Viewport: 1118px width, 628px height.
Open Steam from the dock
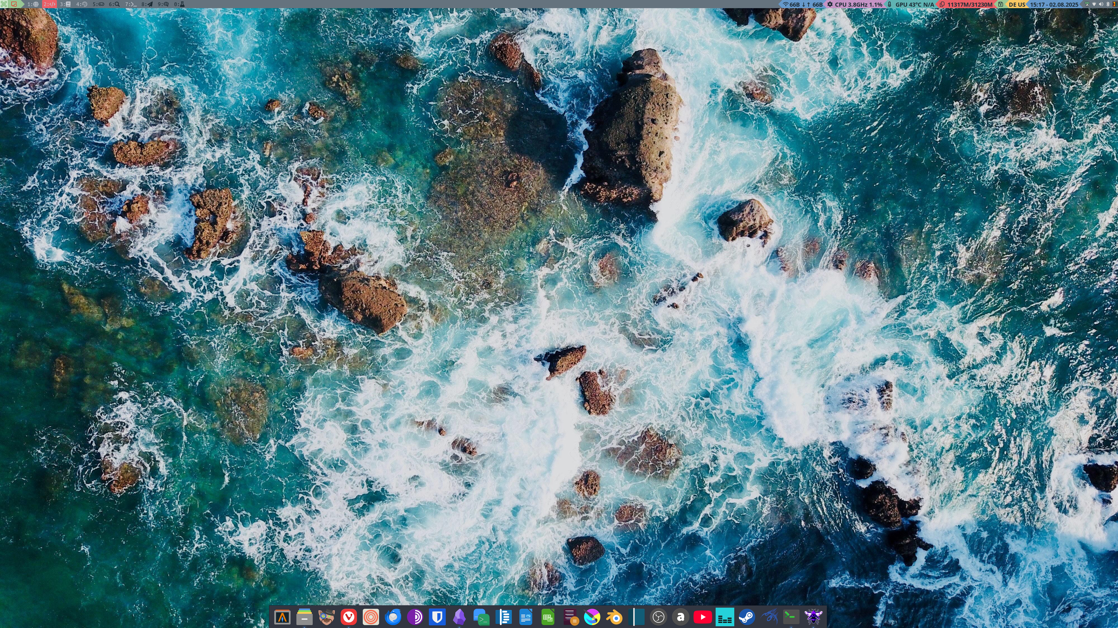tap(747, 617)
